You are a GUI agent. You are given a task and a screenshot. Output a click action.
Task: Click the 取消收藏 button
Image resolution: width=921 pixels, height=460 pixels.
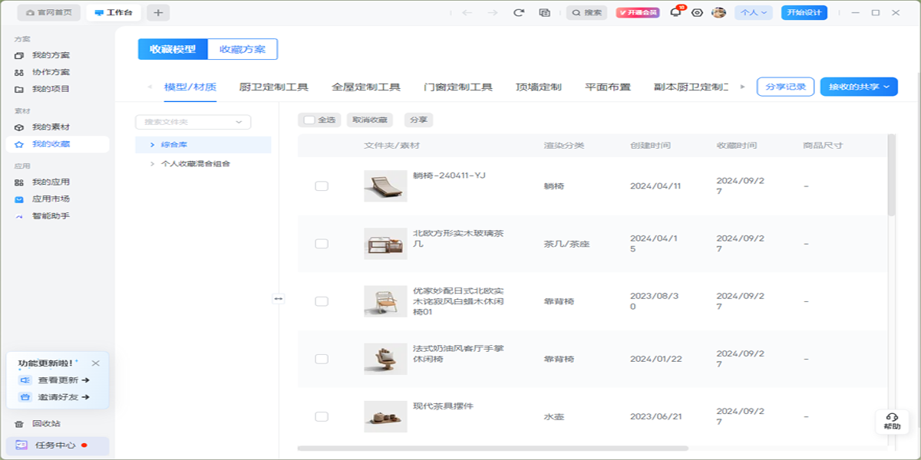tap(369, 120)
